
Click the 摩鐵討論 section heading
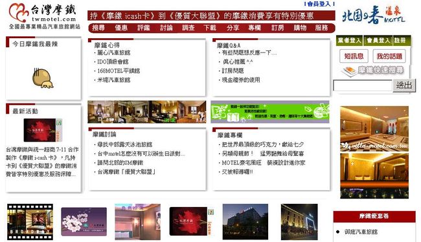point(104,134)
